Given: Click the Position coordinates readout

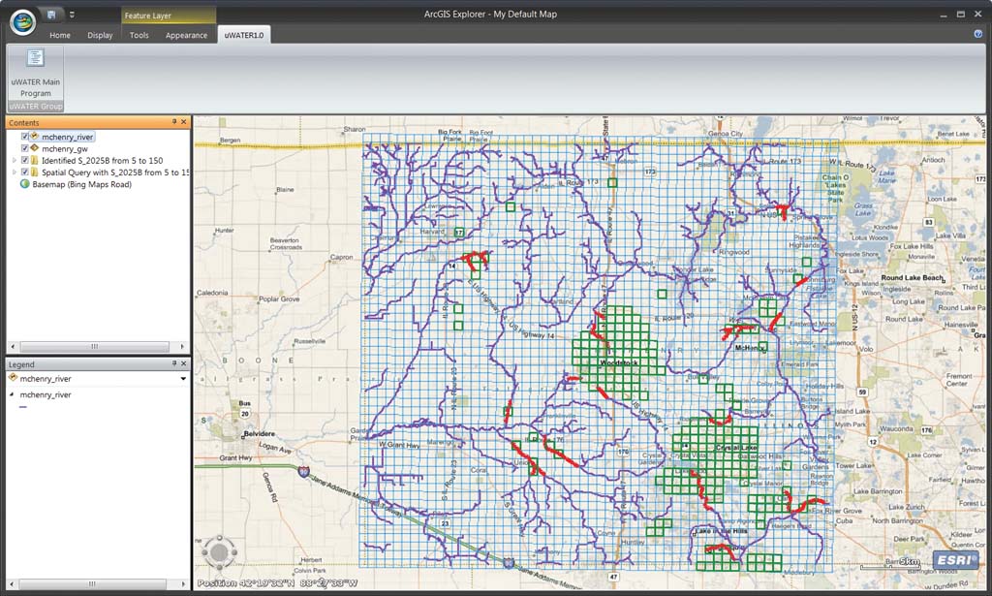Looking at the screenshot, I should pyautogui.click(x=278, y=583).
